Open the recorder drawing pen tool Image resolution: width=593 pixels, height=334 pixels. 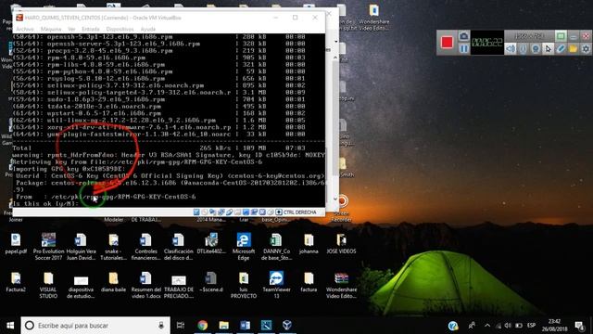coord(561,48)
